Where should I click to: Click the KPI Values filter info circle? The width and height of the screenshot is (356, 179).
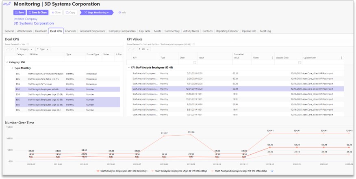point(194,45)
